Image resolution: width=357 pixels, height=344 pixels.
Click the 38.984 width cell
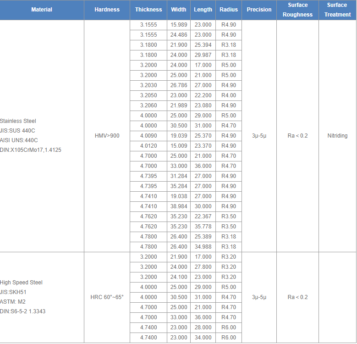[x=179, y=206]
